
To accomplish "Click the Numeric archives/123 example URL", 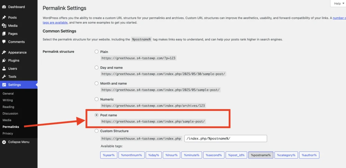I will pos(153,105).
